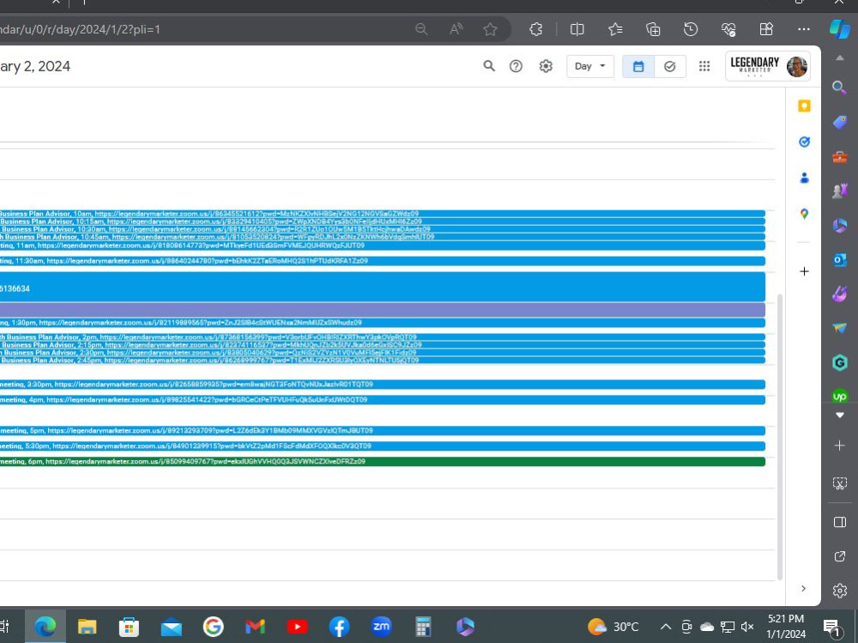Open File Explorer from taskbar
The height and width of the screenshot is (643, 858).
(x=87, y=627)
